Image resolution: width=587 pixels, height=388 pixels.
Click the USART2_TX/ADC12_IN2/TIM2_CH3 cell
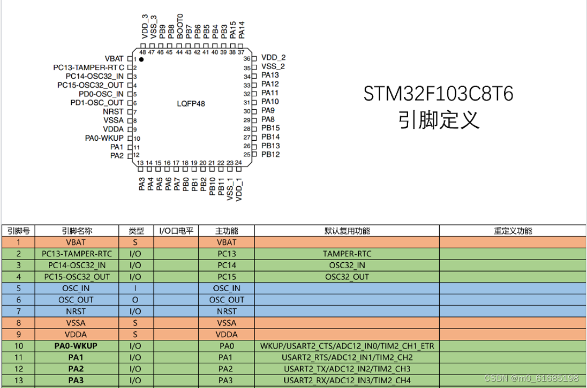347,369
